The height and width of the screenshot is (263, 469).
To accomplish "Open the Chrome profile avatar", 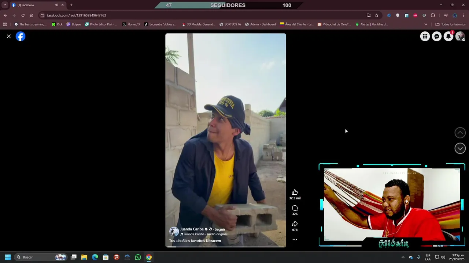I will (x=455, y=15).
